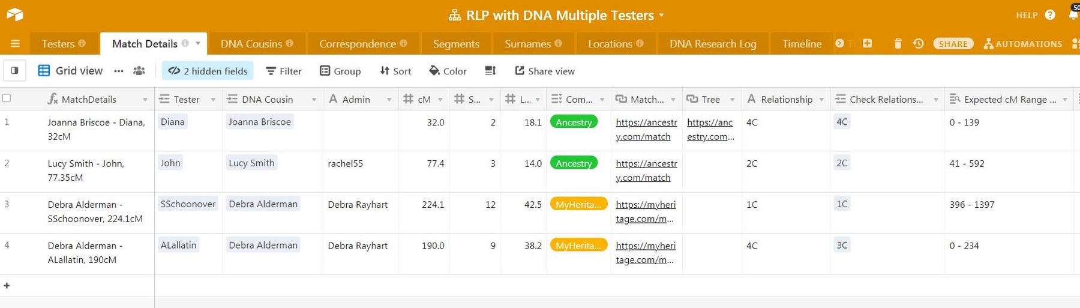Add a new table with plus icon

[867, 43]
